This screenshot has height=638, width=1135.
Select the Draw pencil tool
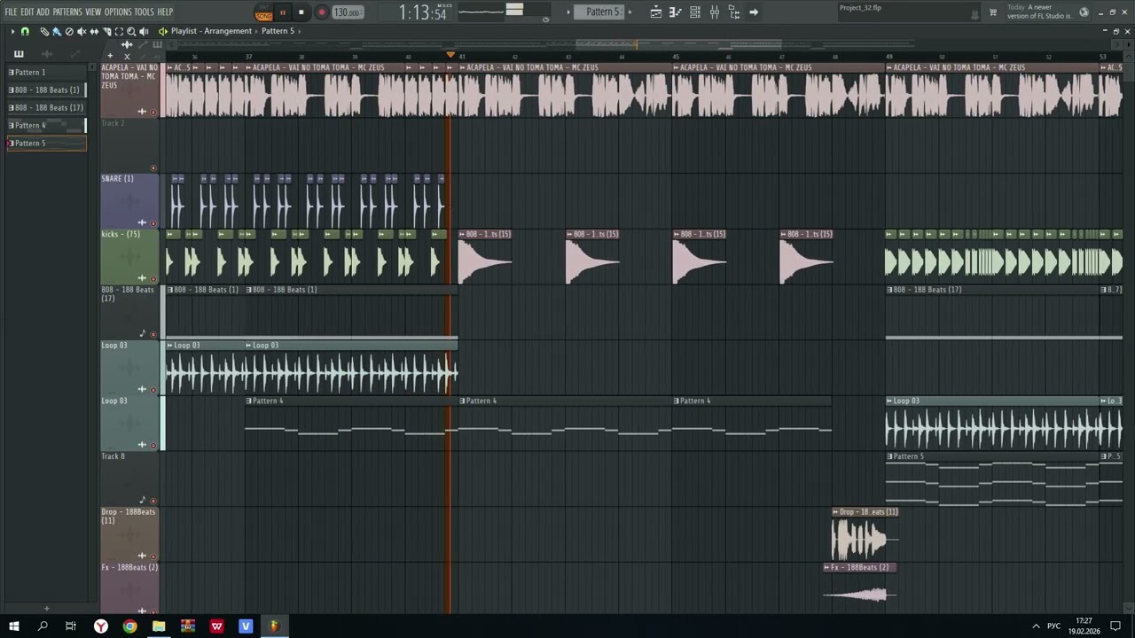coord(44,31)
